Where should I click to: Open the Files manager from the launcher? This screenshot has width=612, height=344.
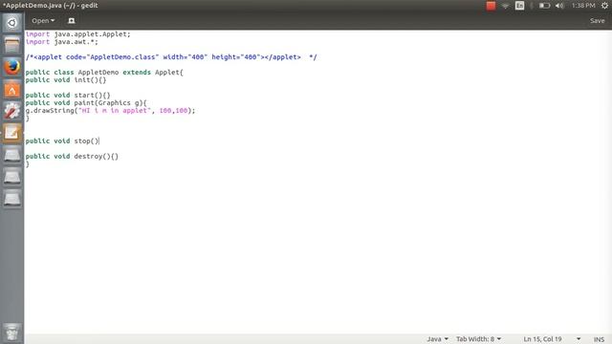[x=12, y=45]
